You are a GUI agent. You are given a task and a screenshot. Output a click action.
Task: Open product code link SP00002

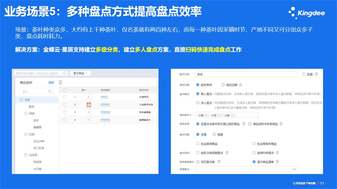click(105, 112)
